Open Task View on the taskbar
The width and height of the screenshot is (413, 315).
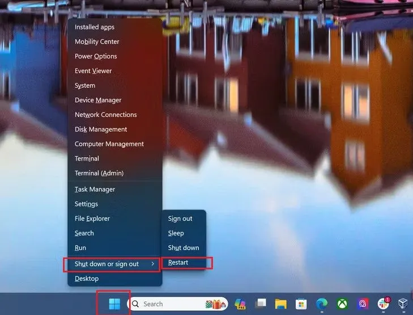261,304
